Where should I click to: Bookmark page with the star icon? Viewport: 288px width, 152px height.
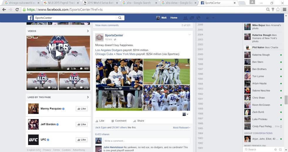[278, 10]
